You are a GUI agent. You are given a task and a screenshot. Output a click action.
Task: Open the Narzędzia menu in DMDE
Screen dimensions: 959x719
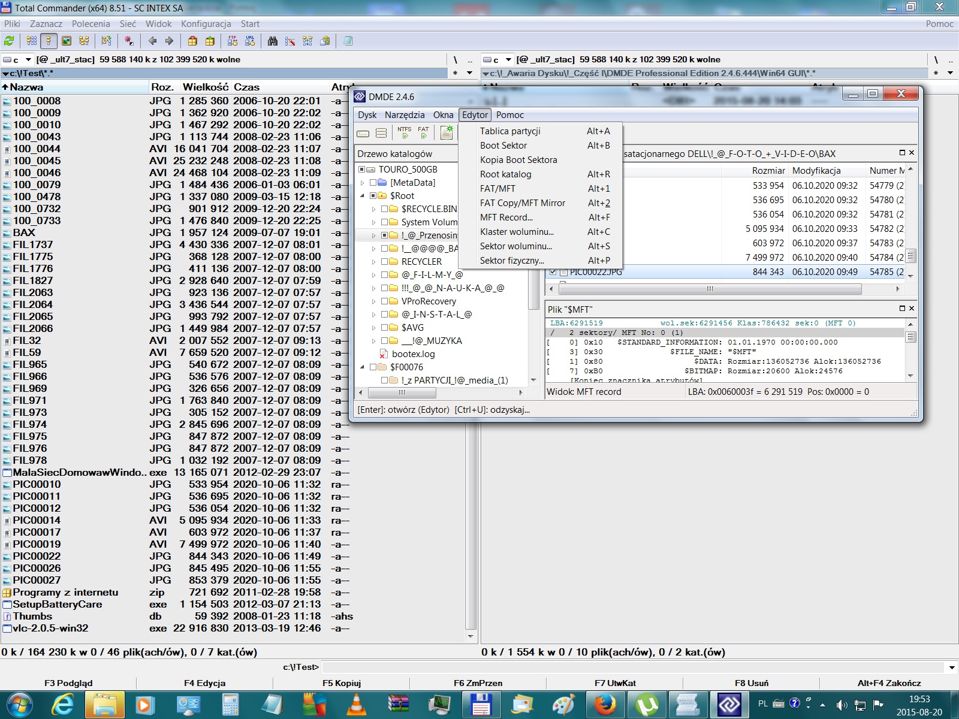[x=405, y=115]
